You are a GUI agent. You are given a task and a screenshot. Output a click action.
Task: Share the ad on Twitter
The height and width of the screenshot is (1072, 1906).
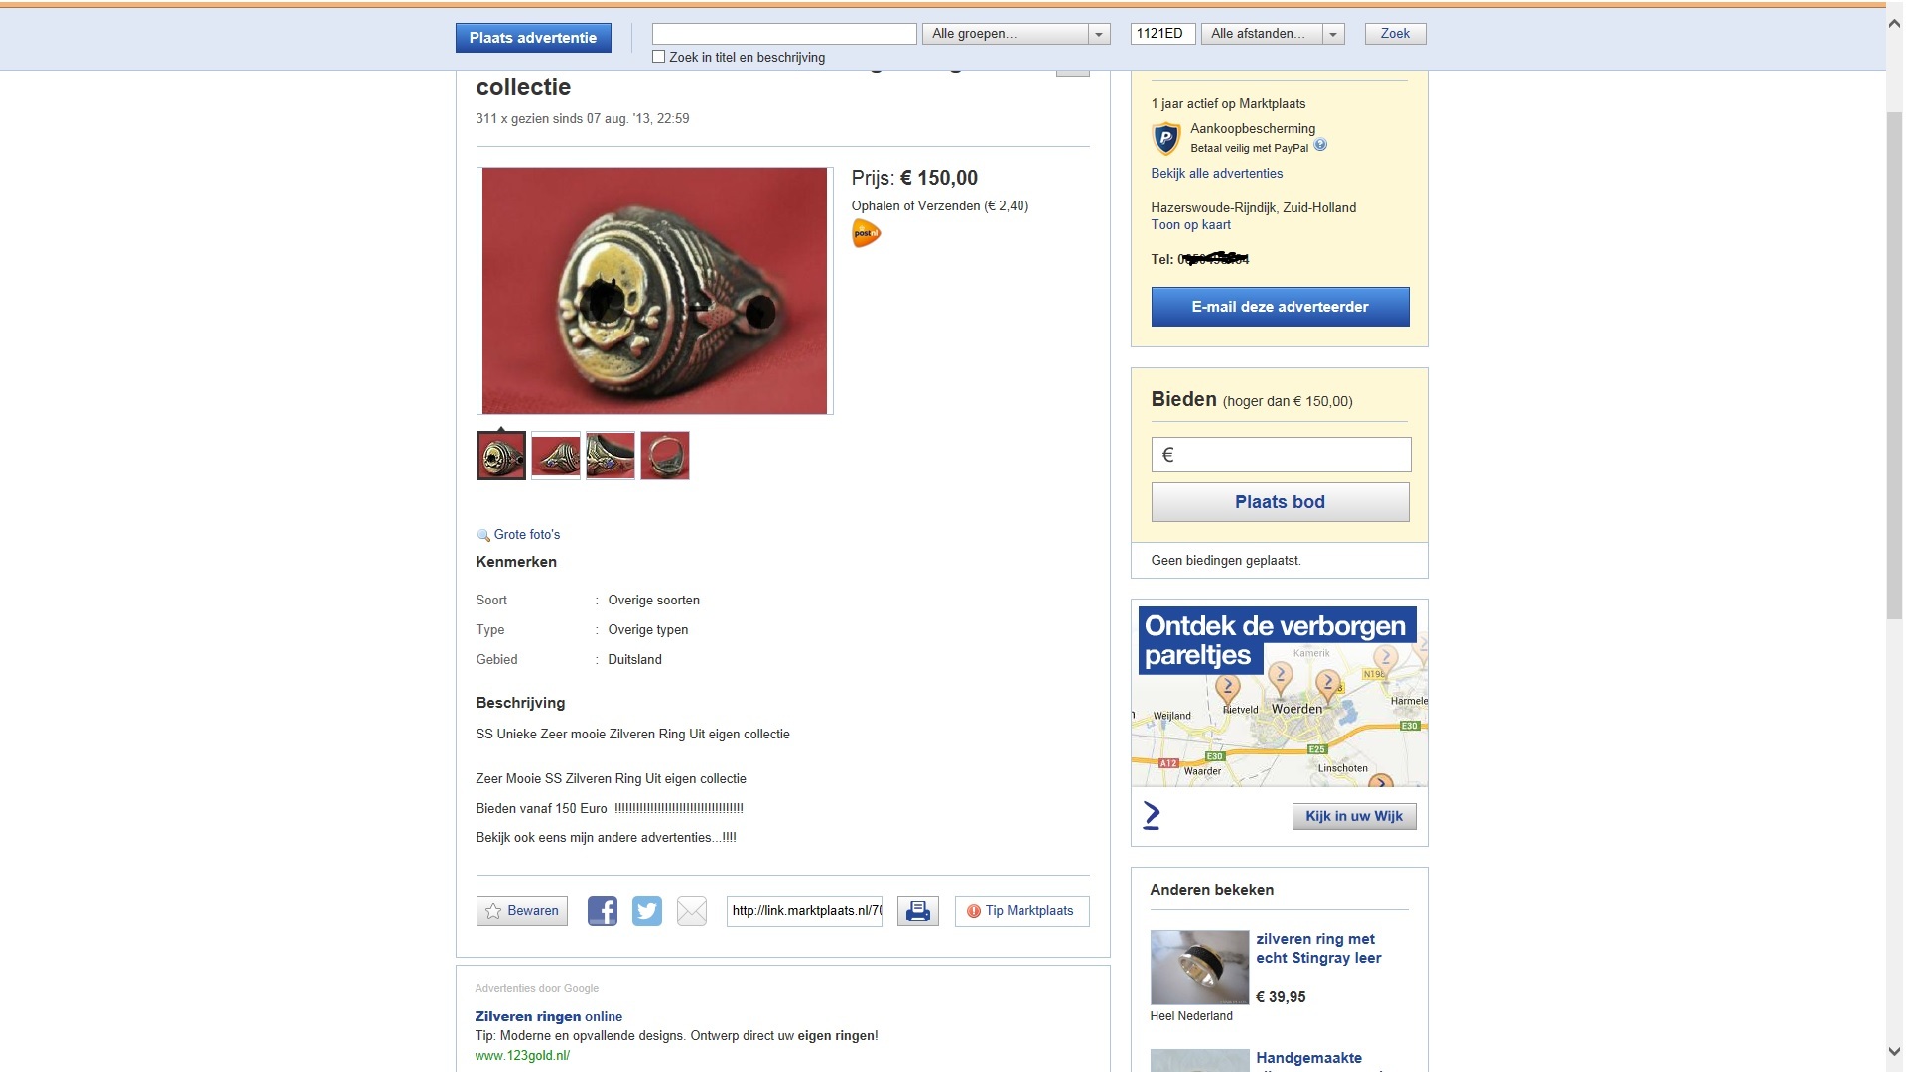pyautogui.click(x=646, y=911)
